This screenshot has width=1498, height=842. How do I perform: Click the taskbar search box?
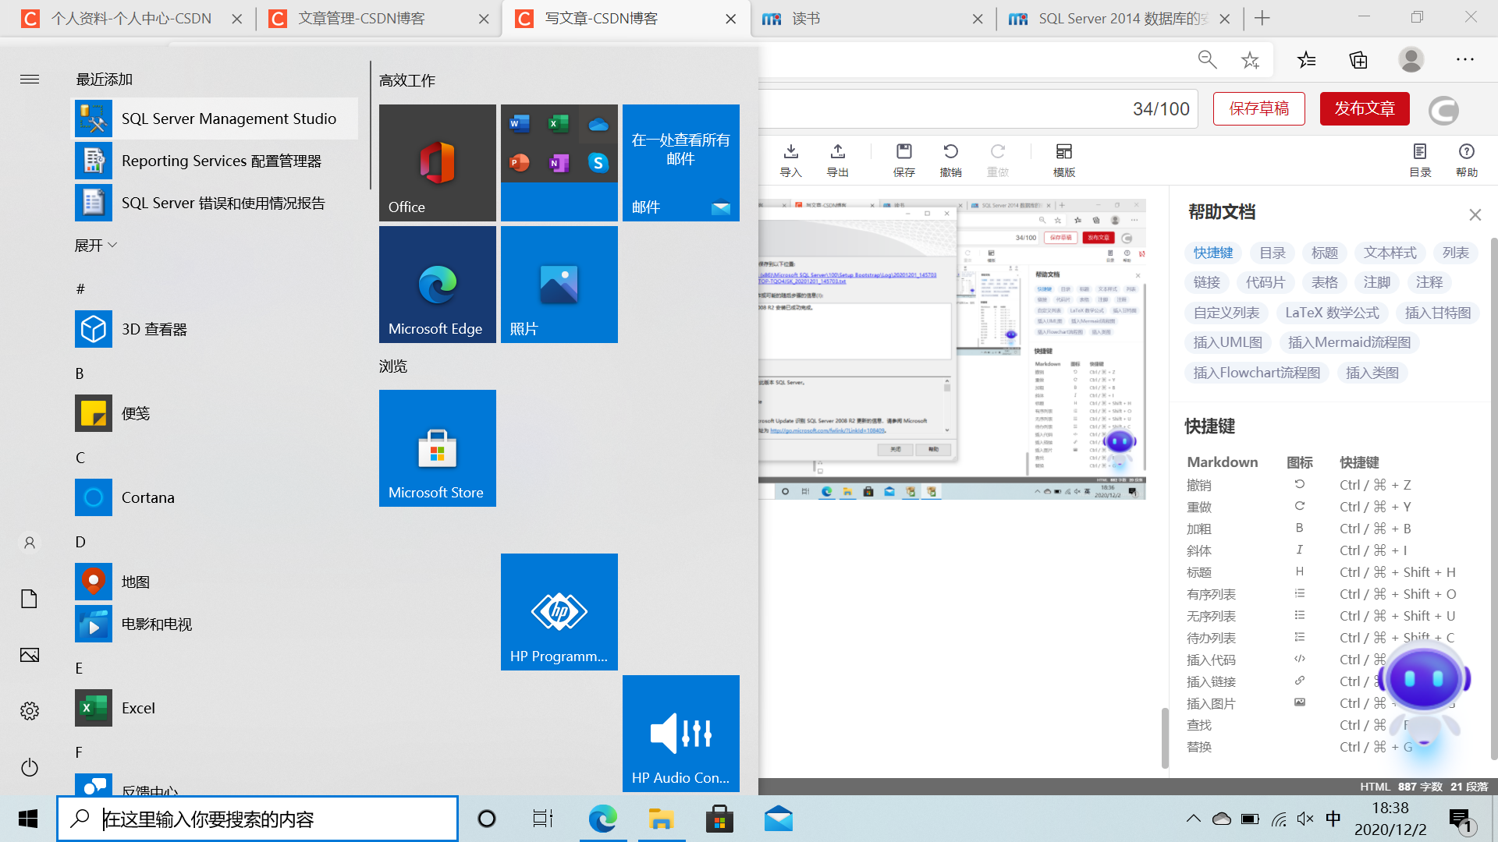point(257,819)
